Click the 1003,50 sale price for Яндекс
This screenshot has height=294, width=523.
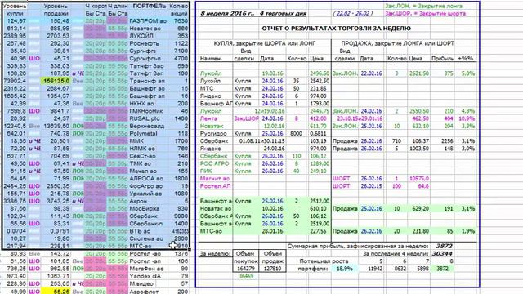(418, 149)
